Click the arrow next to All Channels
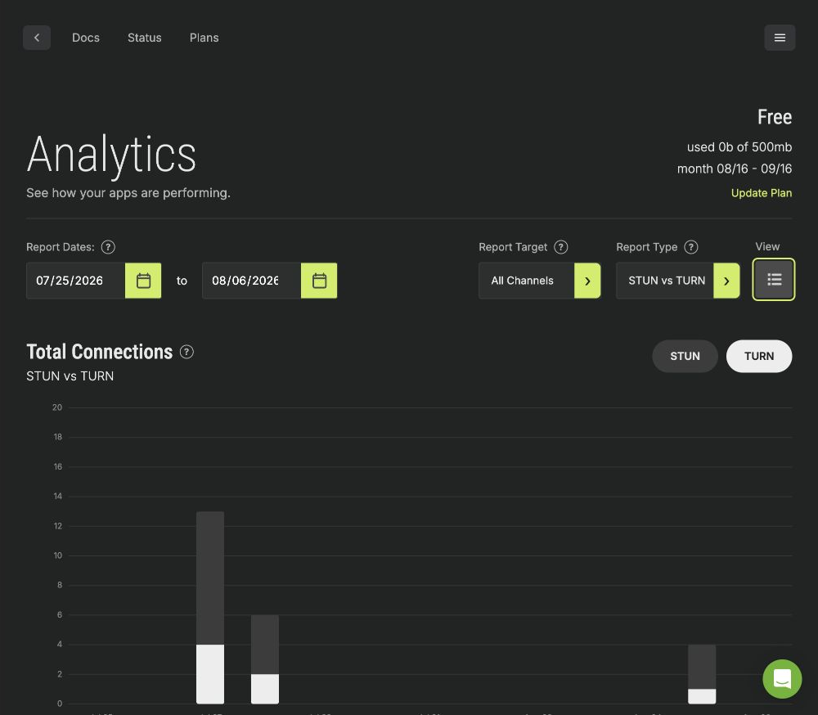 [x=587, y=281]
